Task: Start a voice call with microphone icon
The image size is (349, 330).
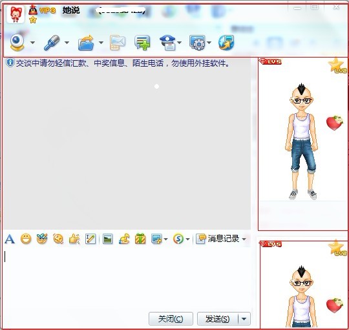Action: tap(52, 43)
